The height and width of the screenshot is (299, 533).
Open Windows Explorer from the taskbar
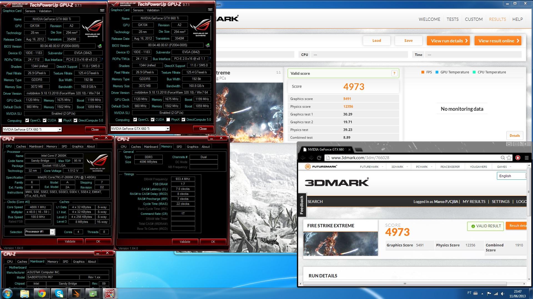coord(25,293)
